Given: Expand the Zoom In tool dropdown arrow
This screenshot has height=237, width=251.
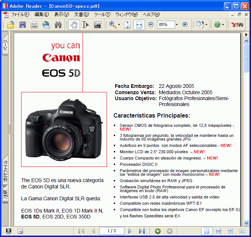Looking at the screenshot, I should pyautogui.click(x=119, y=25).
